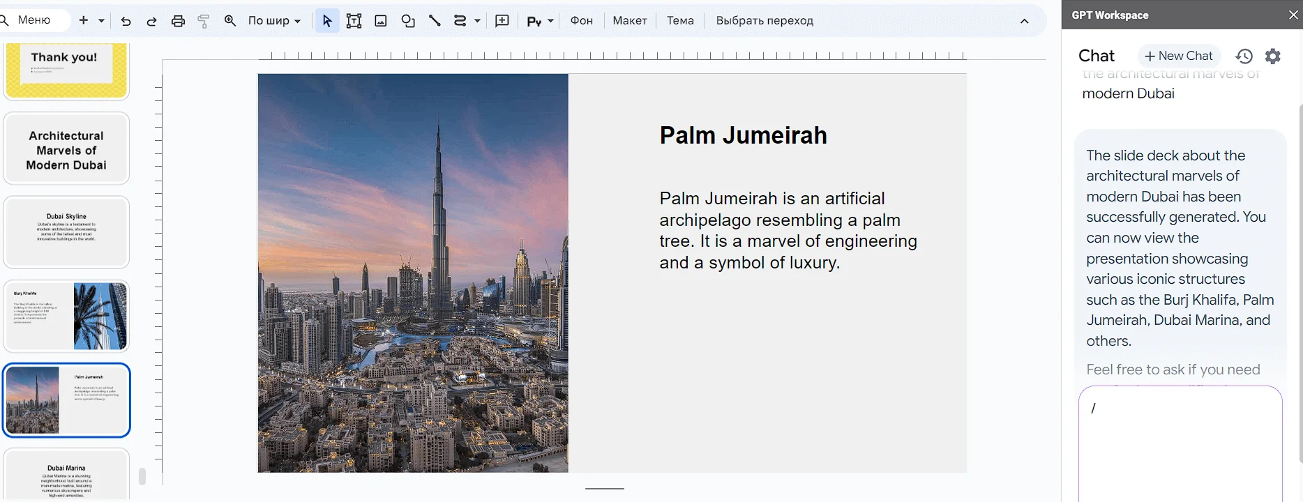Select the text box tool

[x=354, y=21]
